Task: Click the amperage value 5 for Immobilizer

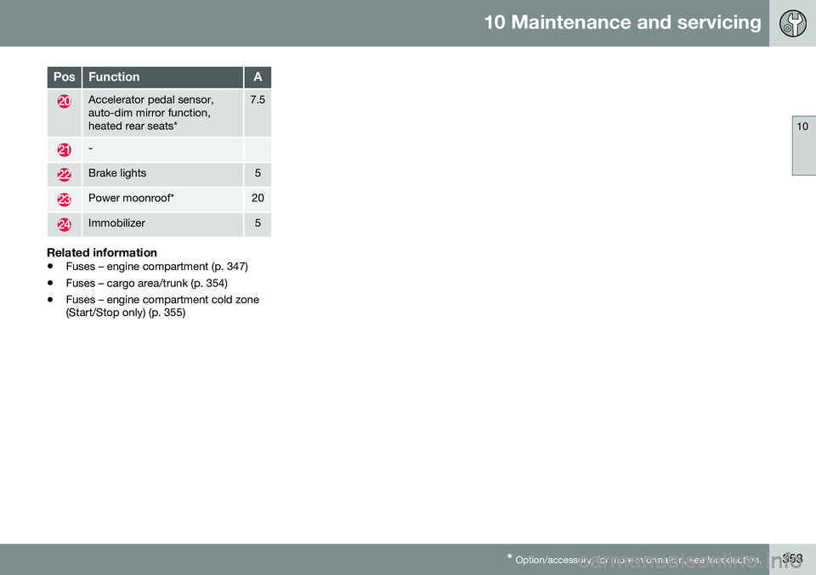Action: pos(258,223)
